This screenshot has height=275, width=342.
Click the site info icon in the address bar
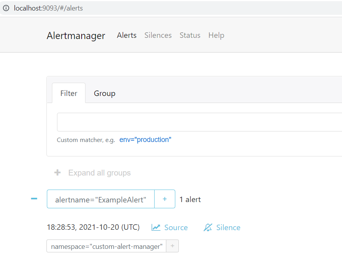pos(6,8)
